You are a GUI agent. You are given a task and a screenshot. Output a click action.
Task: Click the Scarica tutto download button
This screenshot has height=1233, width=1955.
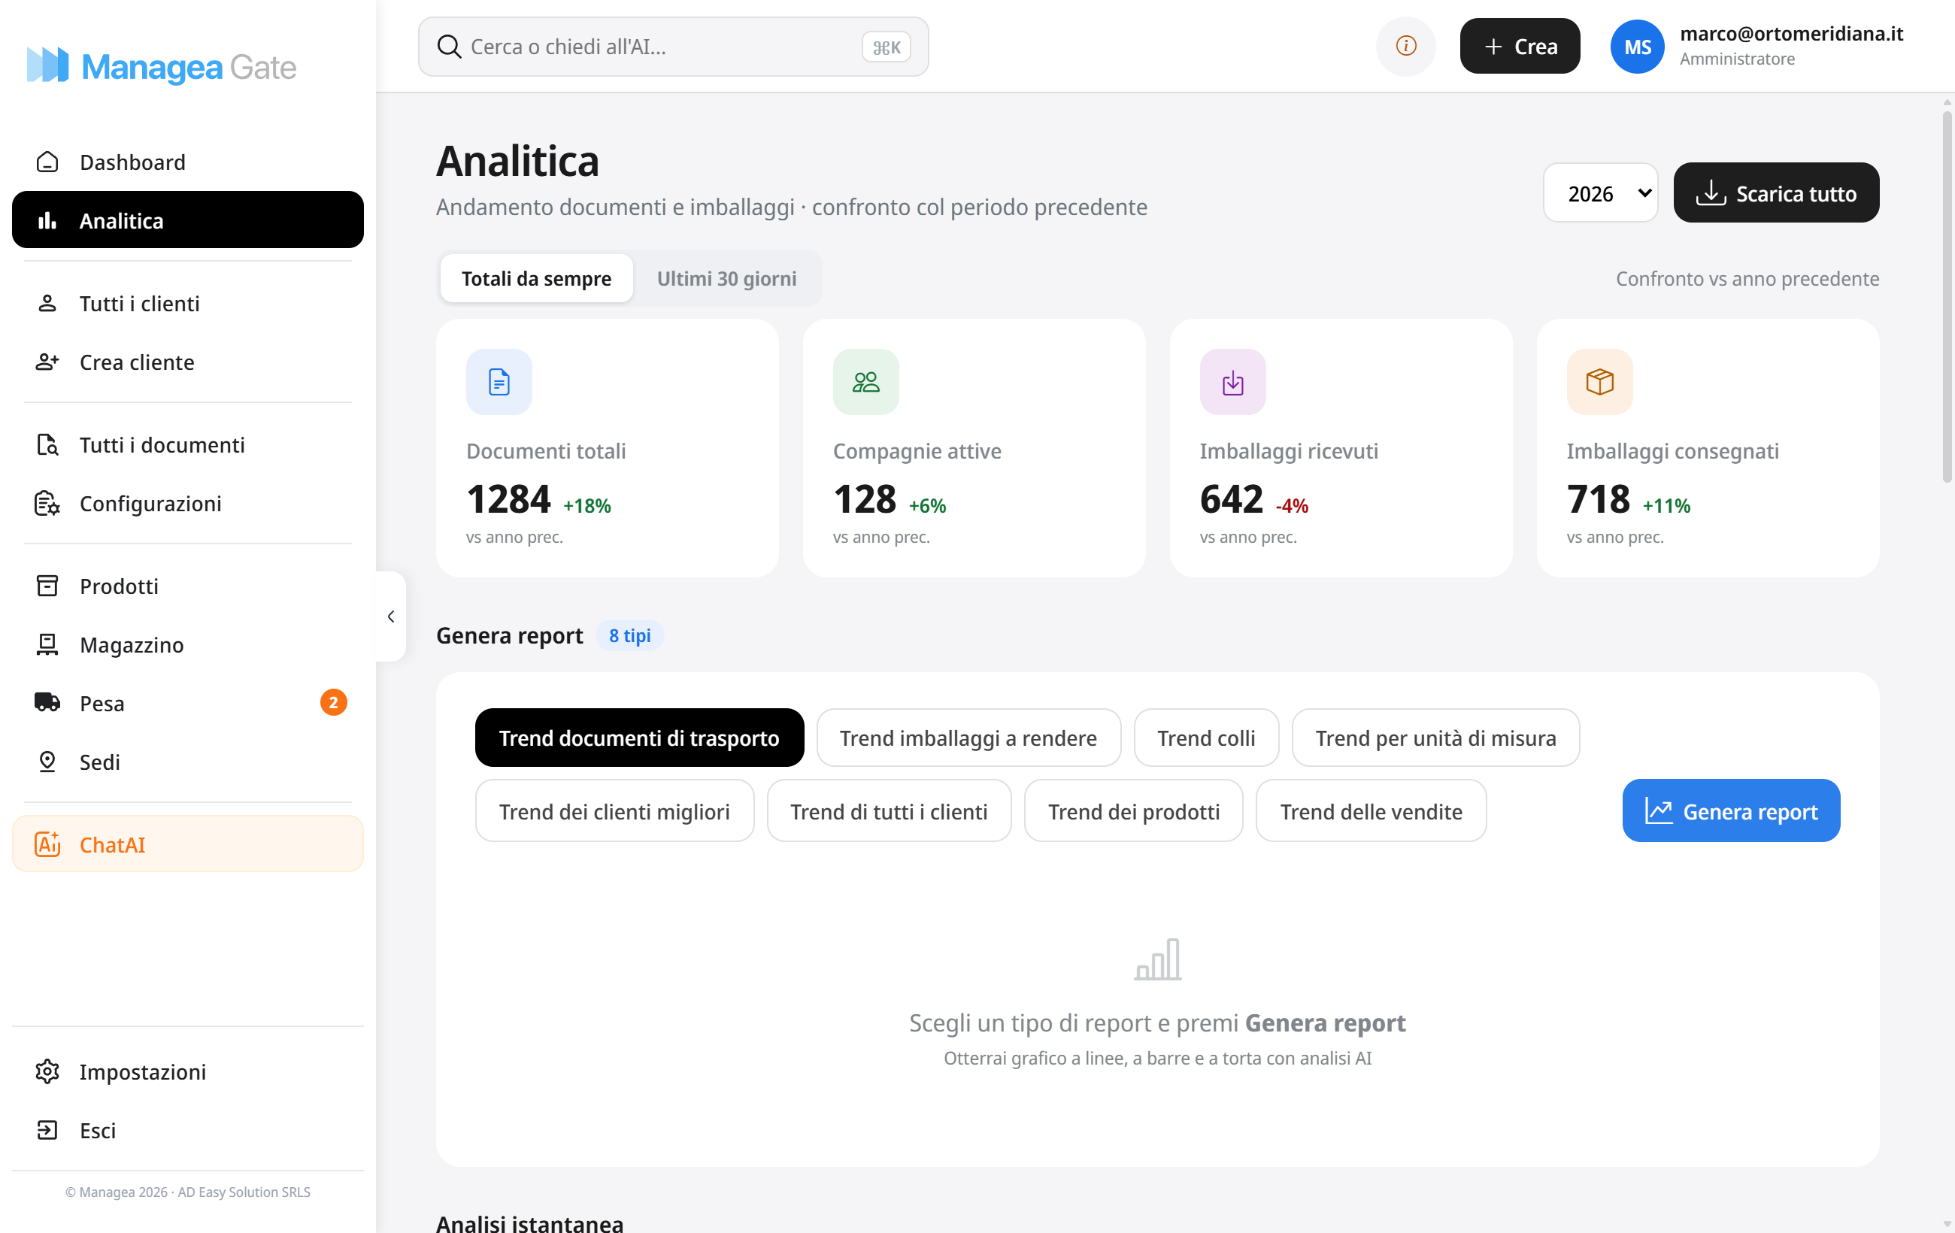point(1775,193)
